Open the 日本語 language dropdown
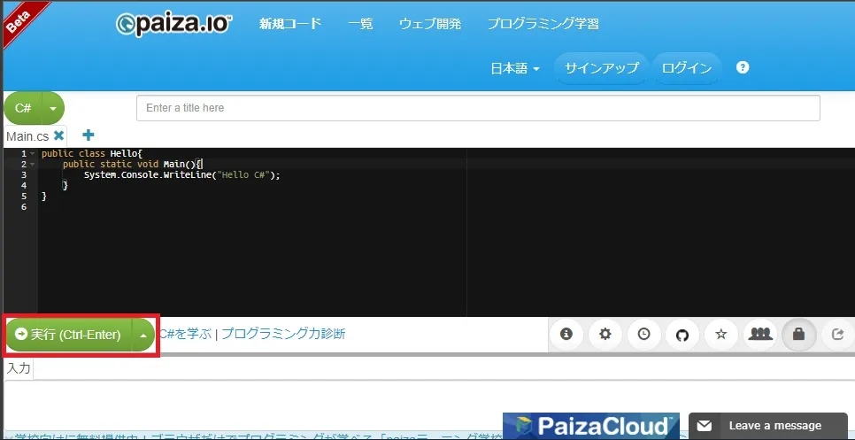 click(515, 68)
